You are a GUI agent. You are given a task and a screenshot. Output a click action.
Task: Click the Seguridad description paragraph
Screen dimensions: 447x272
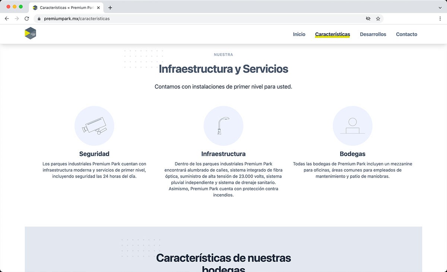(94, 170)
